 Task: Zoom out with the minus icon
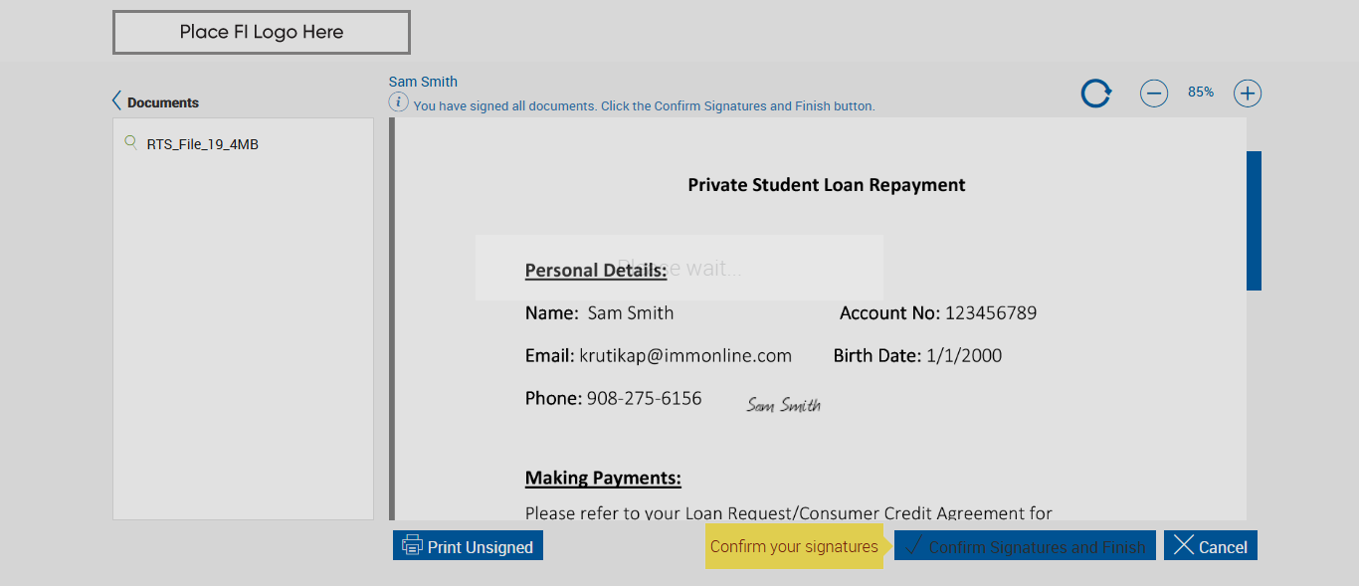(x=1154, y=94)
